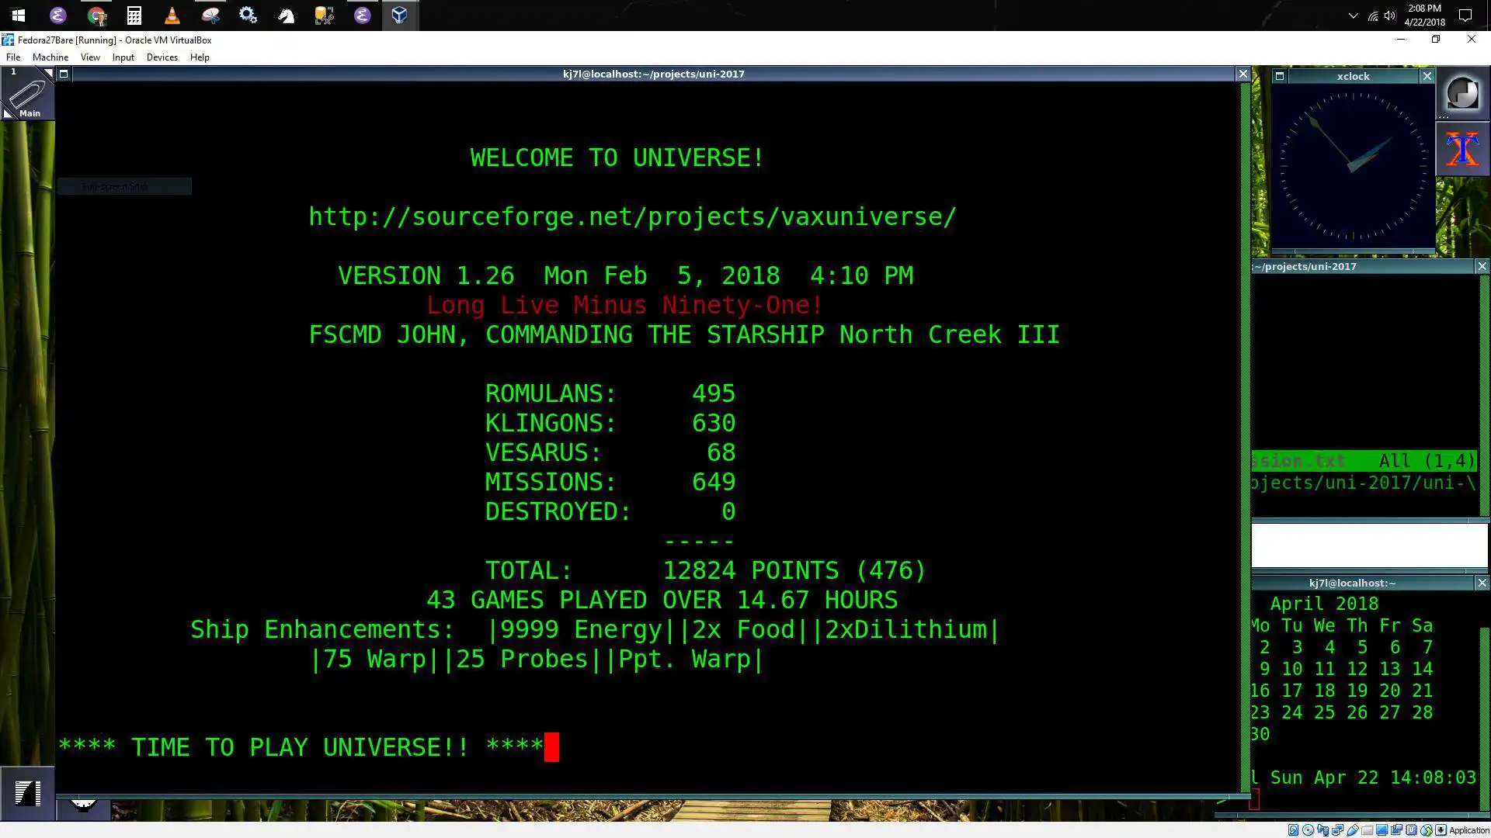Click the VirtualBox hard disk activity indicator
The width and height of the screenshot is (1491, 838).
click(1293, 830)
